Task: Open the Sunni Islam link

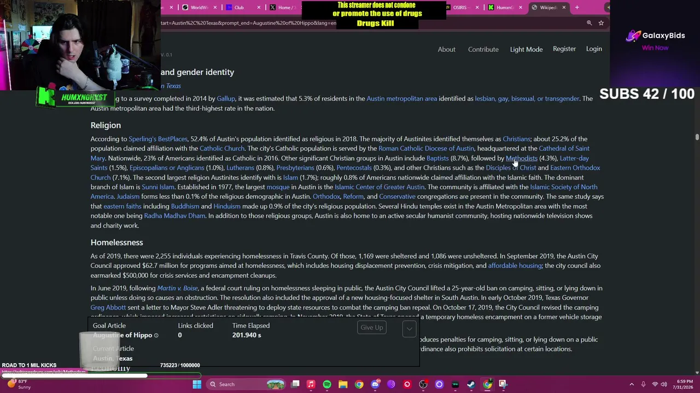Action: click(x=158, y=187)
